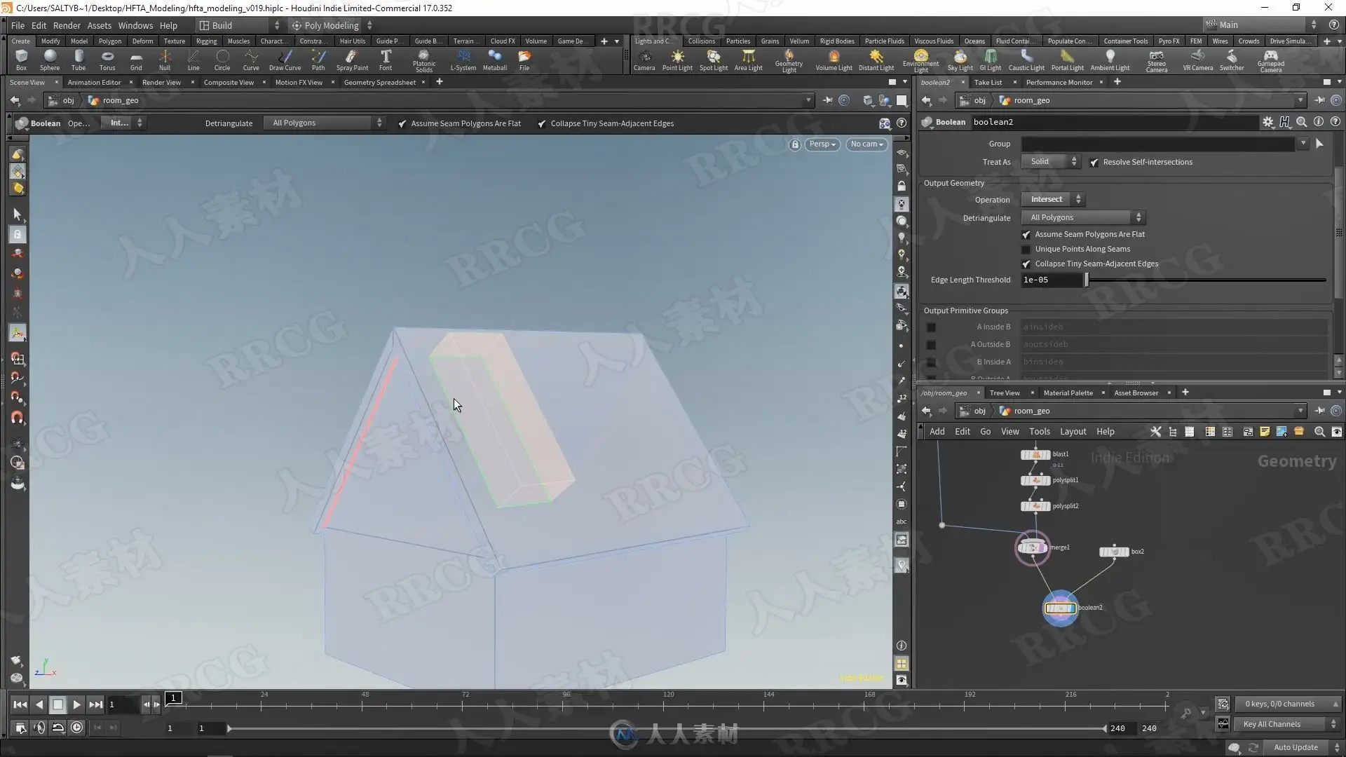This screenshot has height=757, width=1346.
Task: Click the Metaball shelf tool
Action: pos(494,60)
